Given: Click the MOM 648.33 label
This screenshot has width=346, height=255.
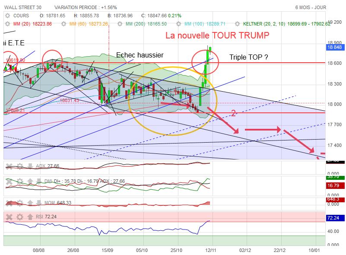Looking at the screenshot, I should 58,203.
